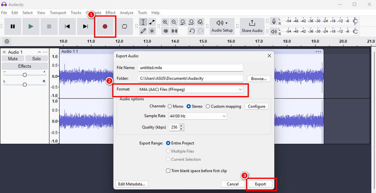The image size is (376, 193).
Task: Open the Audio Setup menu
Action: 222,26
